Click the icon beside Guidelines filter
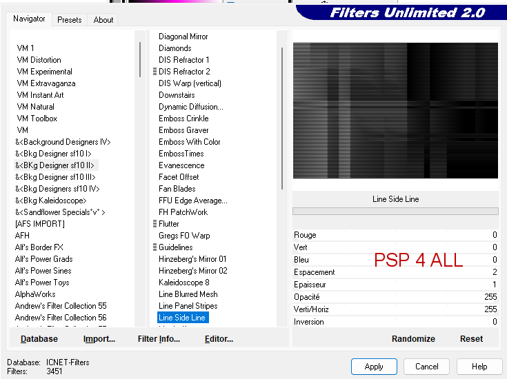 155,247
